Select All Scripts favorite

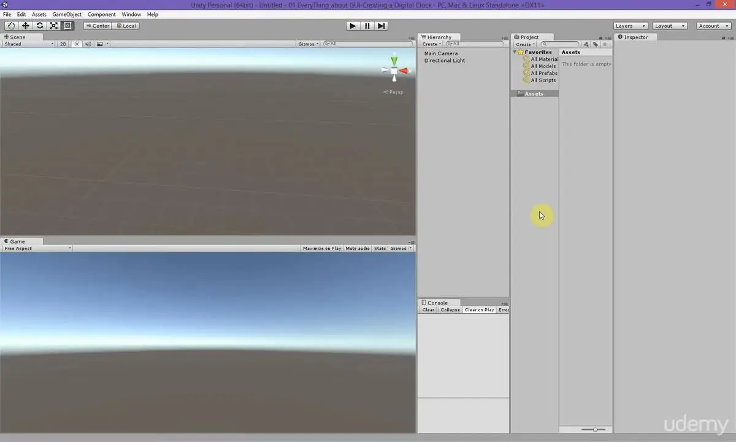pyautogui.click(x=539, y=80)
